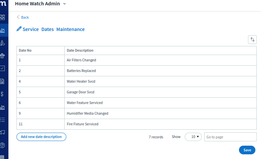Click the sort arrows button above table
Viewport: 261px width, 159px height.
252,40
